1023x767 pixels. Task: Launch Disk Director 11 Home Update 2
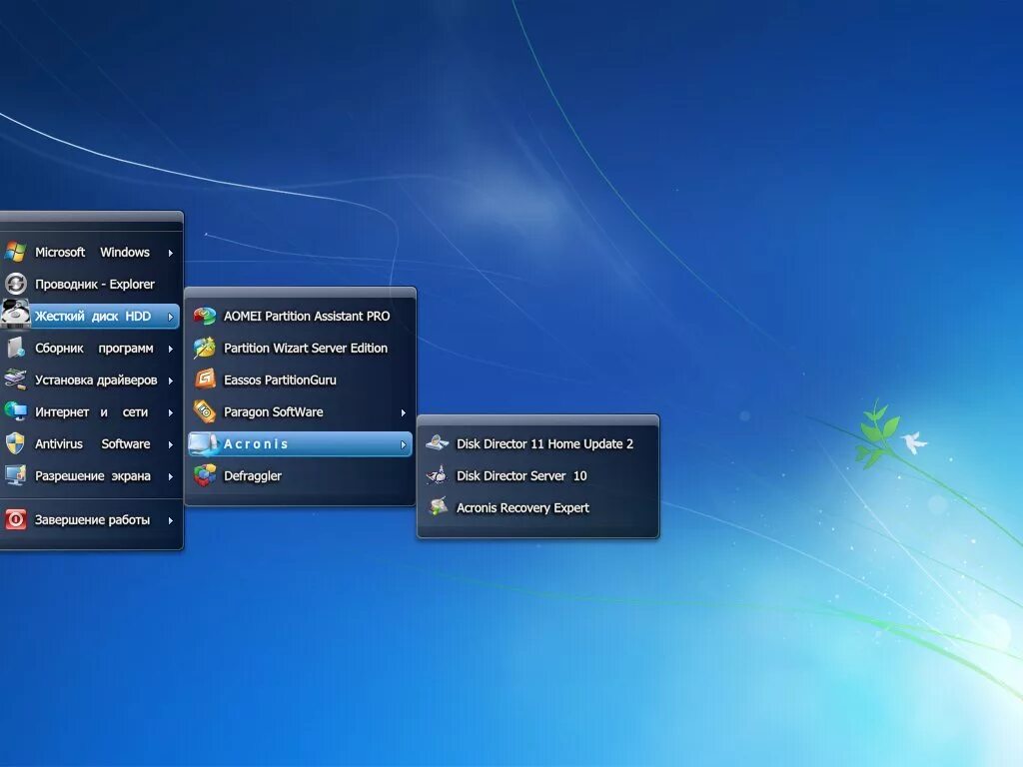pos(537,443)
